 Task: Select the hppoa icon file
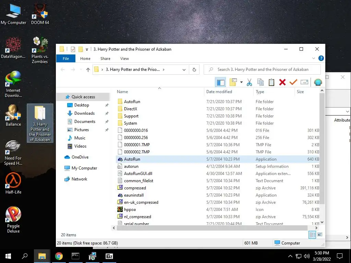coord(218,210)
